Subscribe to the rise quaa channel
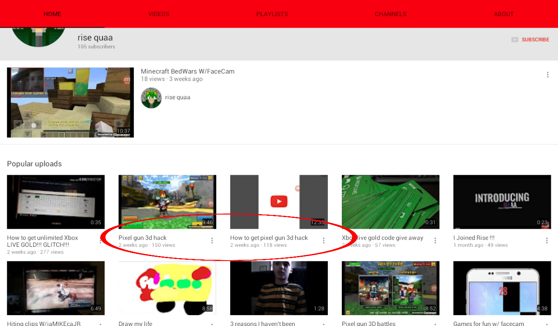 (x=535, y=39)
